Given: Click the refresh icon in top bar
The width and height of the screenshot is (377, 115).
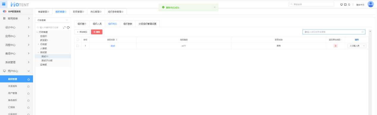Looking at the screenshot, I should (x=349, y=4).
